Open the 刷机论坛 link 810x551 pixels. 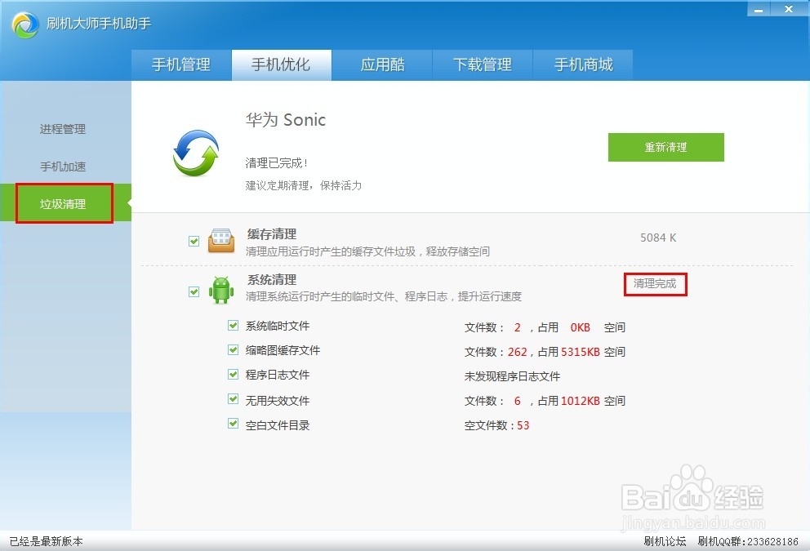click(665, 541)
